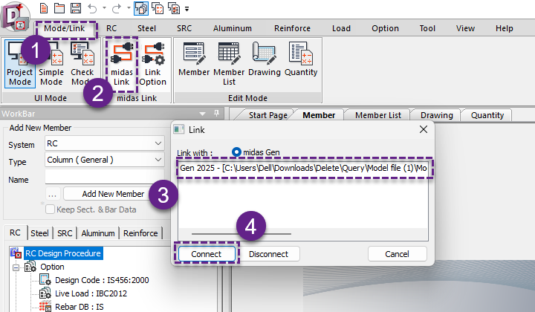Open the Help ribbon tab
Screen dimensions: 535x312
pos(505,29)
